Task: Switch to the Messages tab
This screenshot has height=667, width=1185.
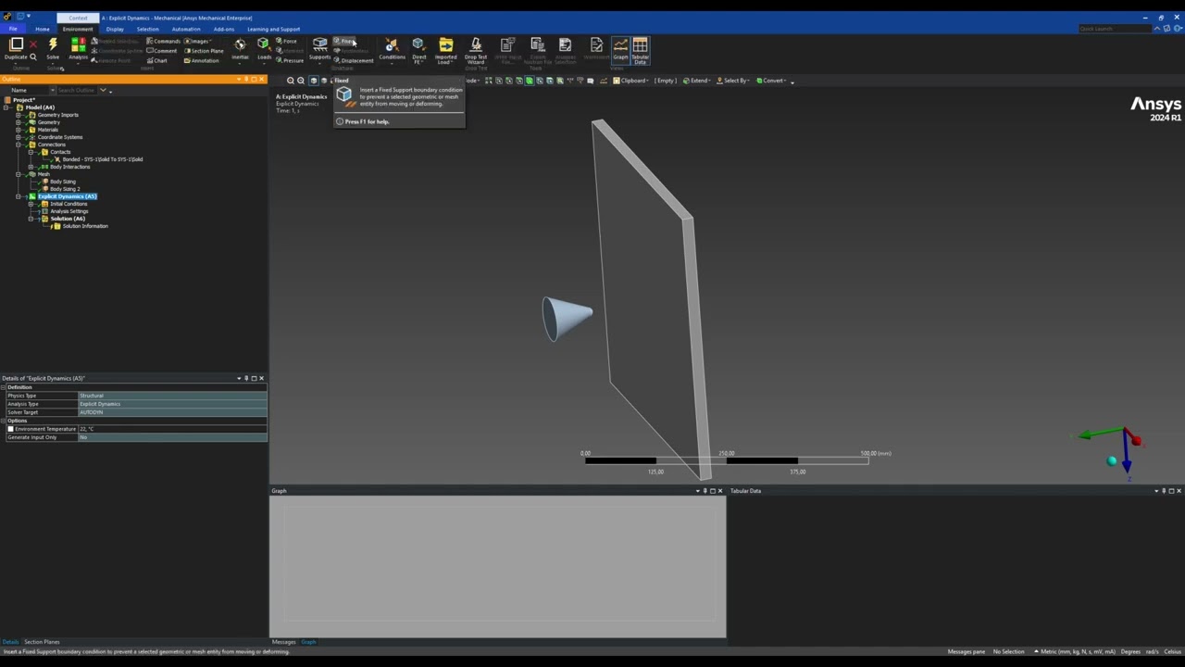Action: [x=283, y=642]
